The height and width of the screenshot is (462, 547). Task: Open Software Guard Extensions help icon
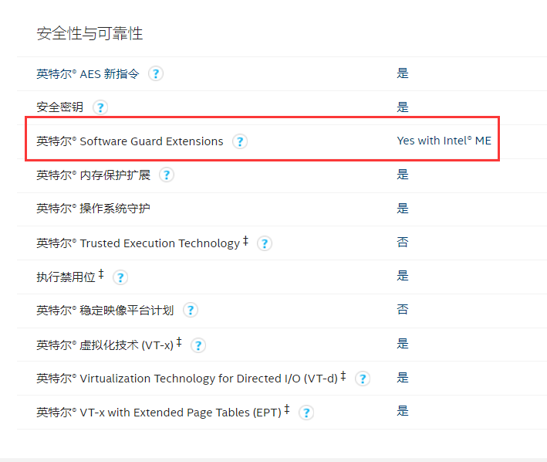point(240,141)
